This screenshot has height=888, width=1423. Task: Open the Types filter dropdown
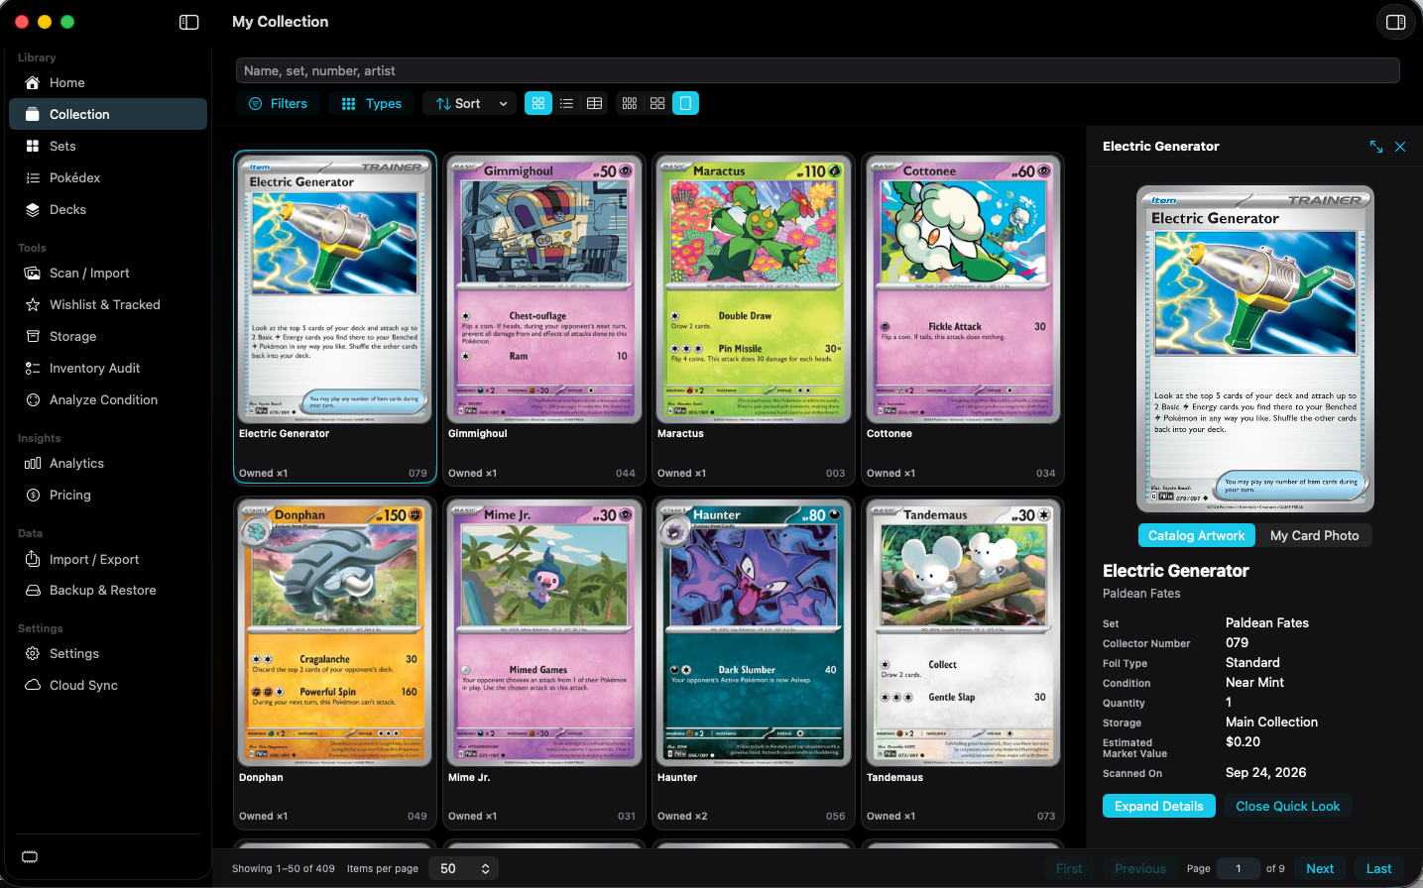(x=373, y=103)
